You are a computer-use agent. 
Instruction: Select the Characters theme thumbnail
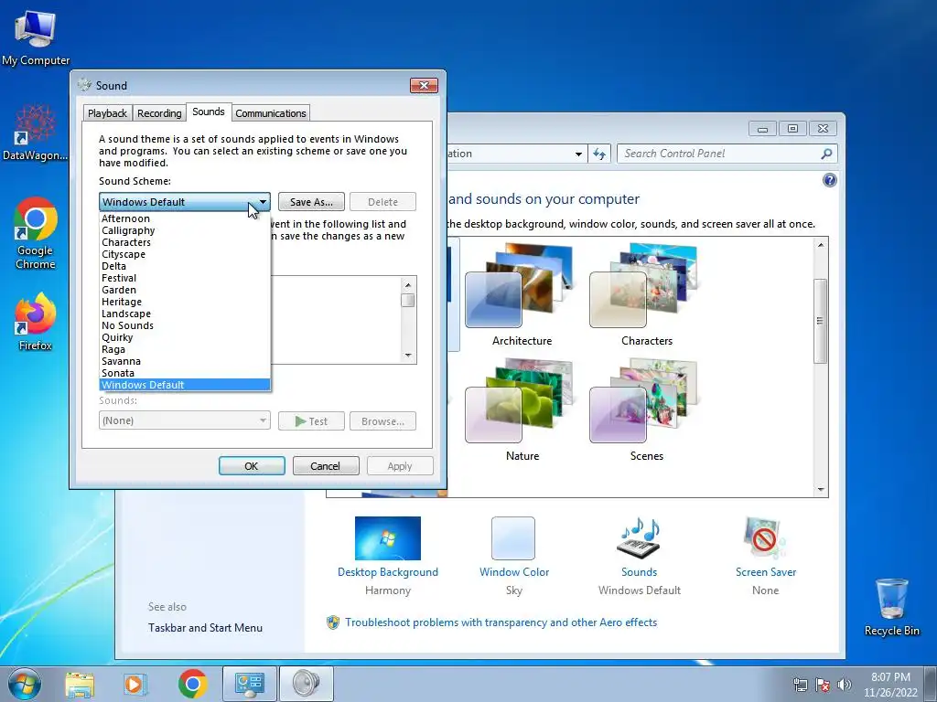[x=643, y=286]
